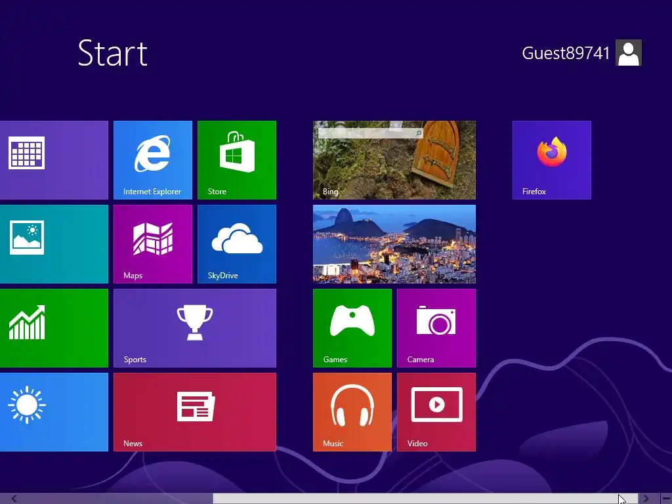
Task: Click the scrollbar right arrow
Action: coord(646,499)
